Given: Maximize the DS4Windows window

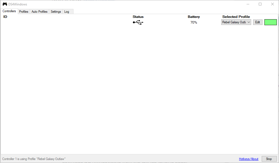Looking at the screenshot, I should coord(260,4).
